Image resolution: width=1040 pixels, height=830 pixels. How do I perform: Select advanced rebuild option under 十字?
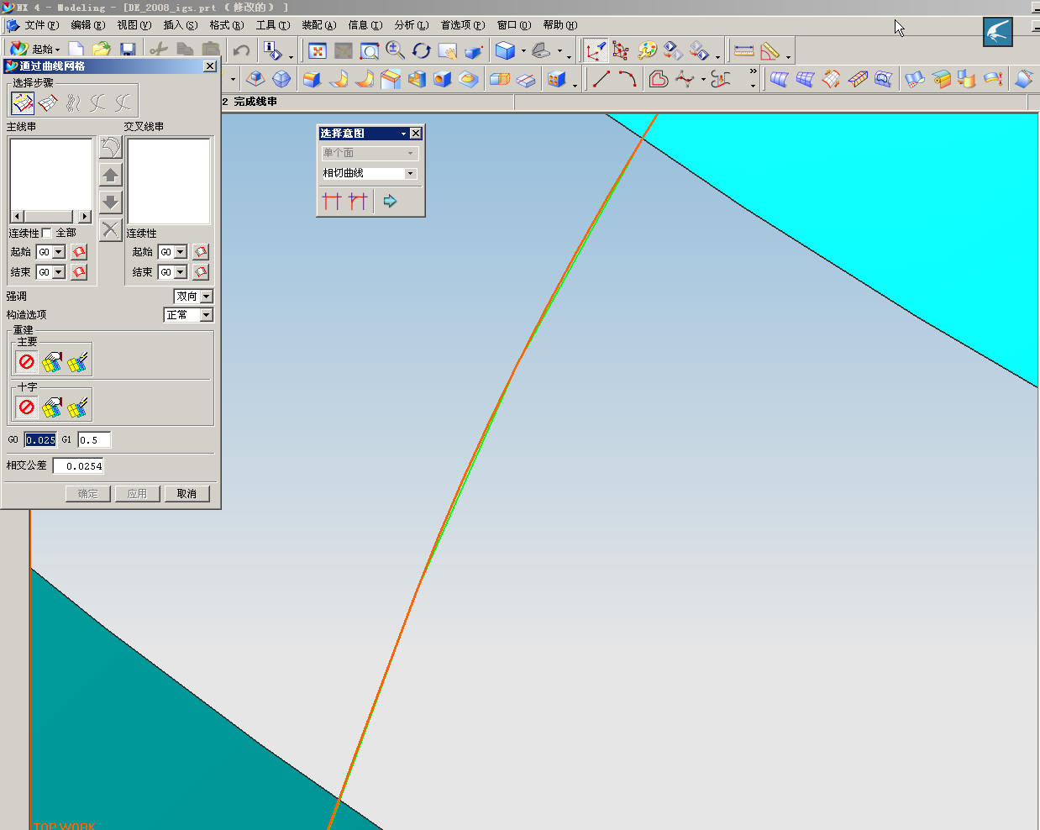tap(77, 407)
